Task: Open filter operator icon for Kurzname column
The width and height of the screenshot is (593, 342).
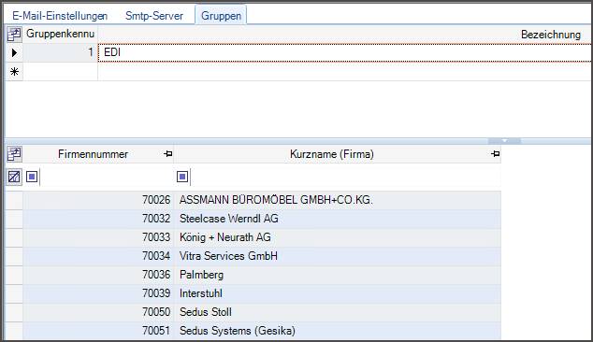Action: coord(182,177)
